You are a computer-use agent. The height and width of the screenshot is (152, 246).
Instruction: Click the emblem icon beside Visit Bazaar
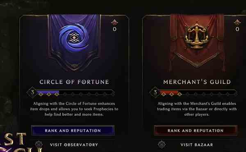click(162, 145)
